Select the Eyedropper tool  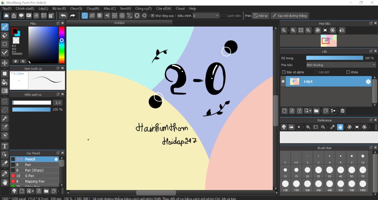4,173
